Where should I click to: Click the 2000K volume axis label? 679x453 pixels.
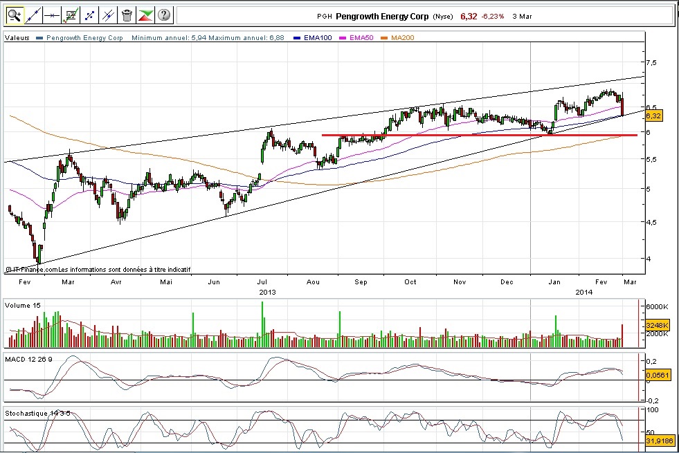pos(658,333)
